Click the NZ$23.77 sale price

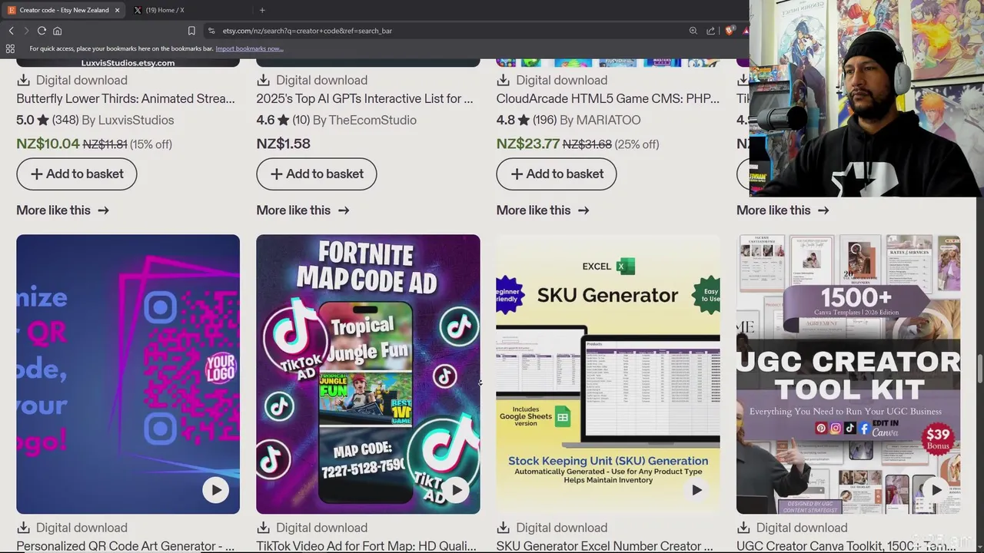[528, 144]
